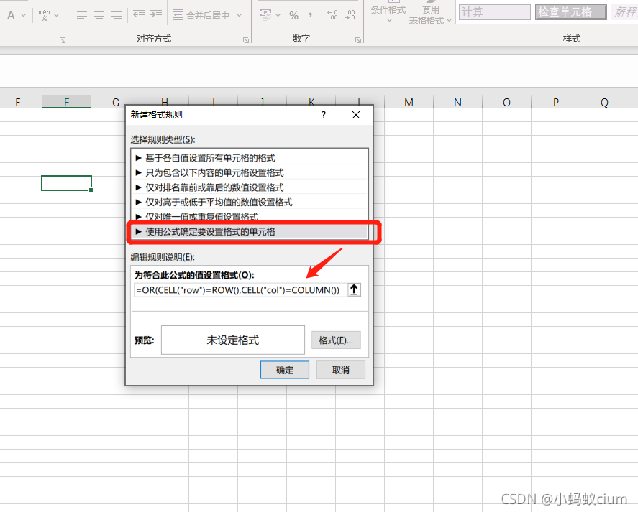The width and height of the screenshot is (638, 512).
Task: Open the 合并后居中 dropdown arrow
Action: click(x=240, y=16)
